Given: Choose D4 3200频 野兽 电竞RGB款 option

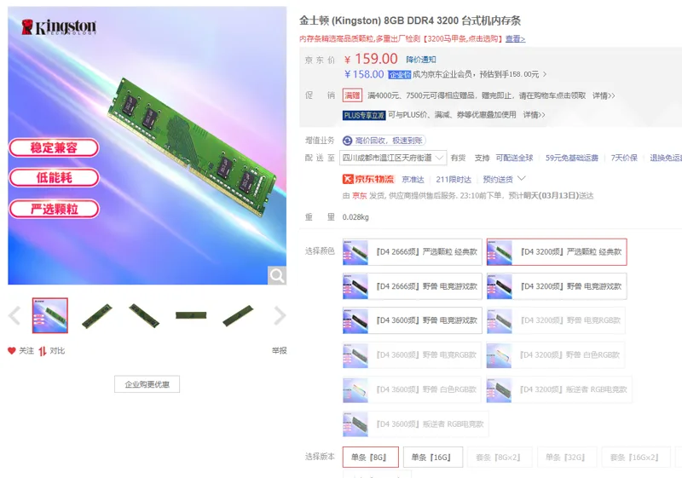Looking at the screenshot, I should [556, 320].
